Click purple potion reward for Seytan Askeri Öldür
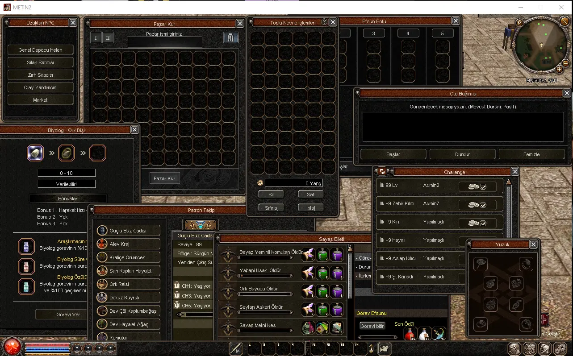The height and width of the screenshot is (356, 573). (x=338, y=309)
